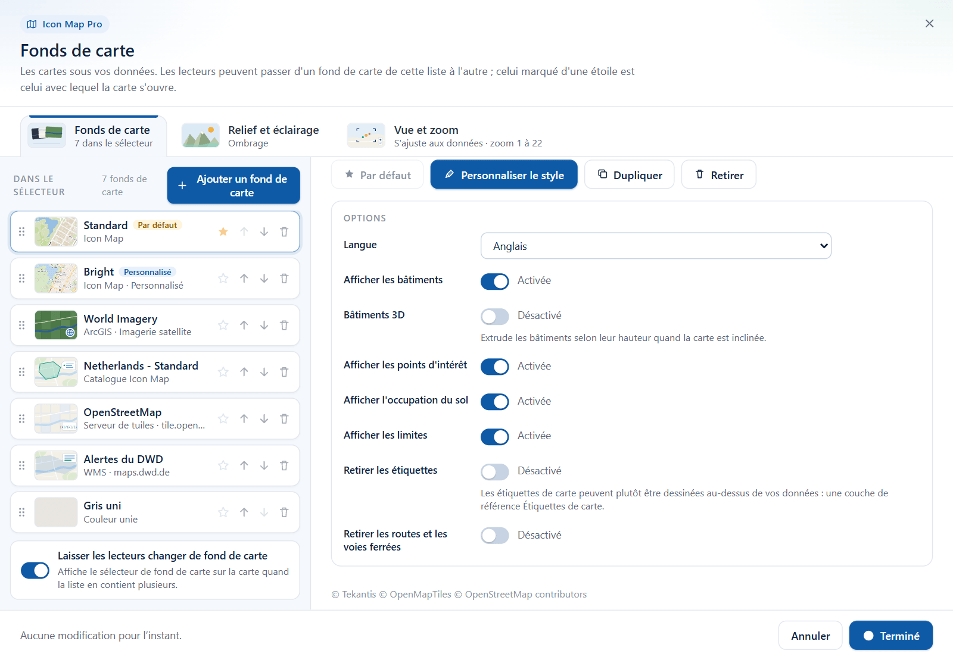Click Personnaliser le style button
Viewport: 953px width, 660px height.
coord(504,175)
